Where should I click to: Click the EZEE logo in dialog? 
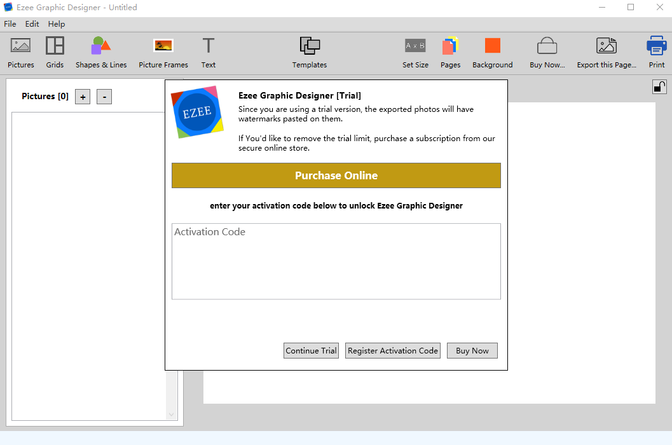click(197, 112)
